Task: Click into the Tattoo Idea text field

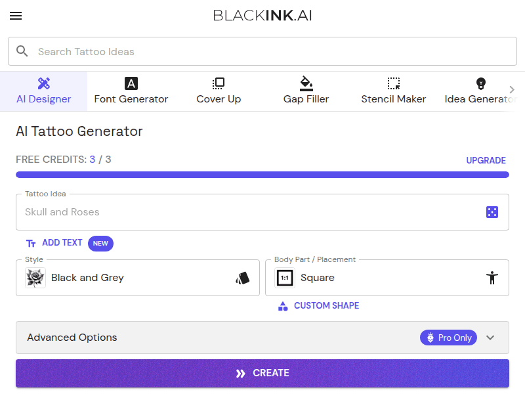Action: pyautogui.click(x=262, y=212)
